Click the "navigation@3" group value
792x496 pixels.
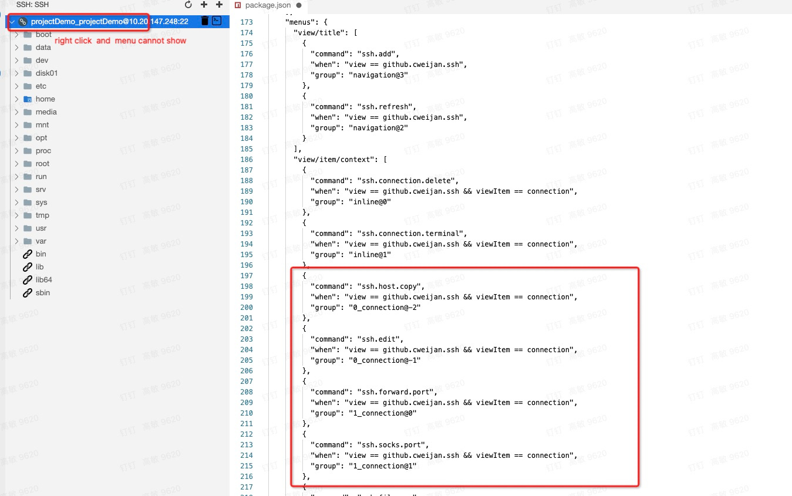[x=379, y=75]
